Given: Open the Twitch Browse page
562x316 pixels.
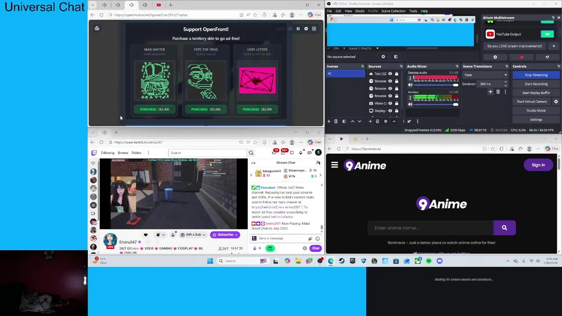Looking at the screenshot, I should tap(123, 153).
